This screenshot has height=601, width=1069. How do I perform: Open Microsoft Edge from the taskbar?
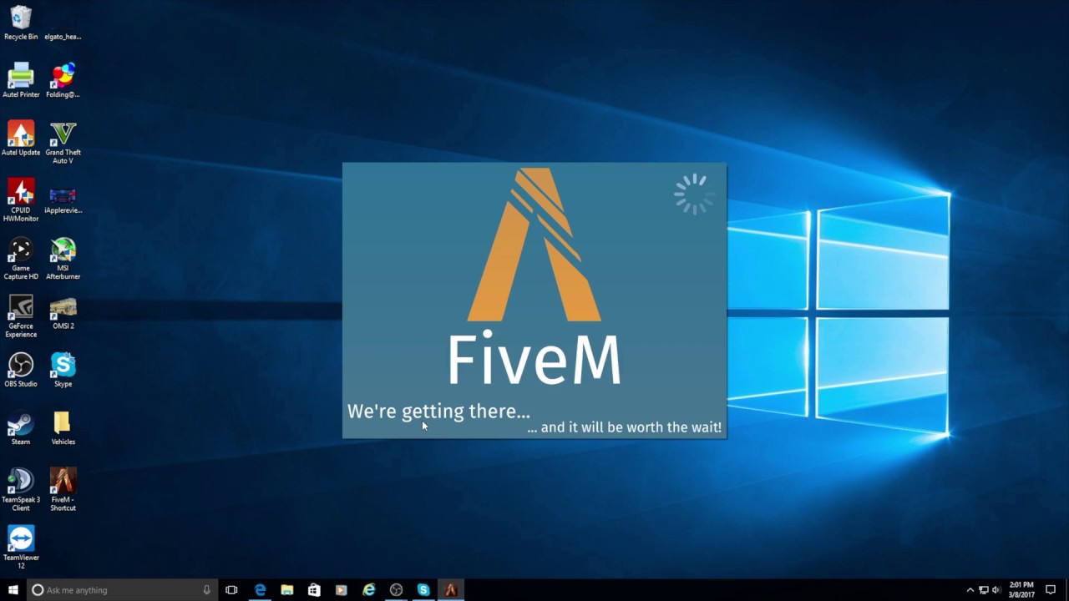[260, 590]
